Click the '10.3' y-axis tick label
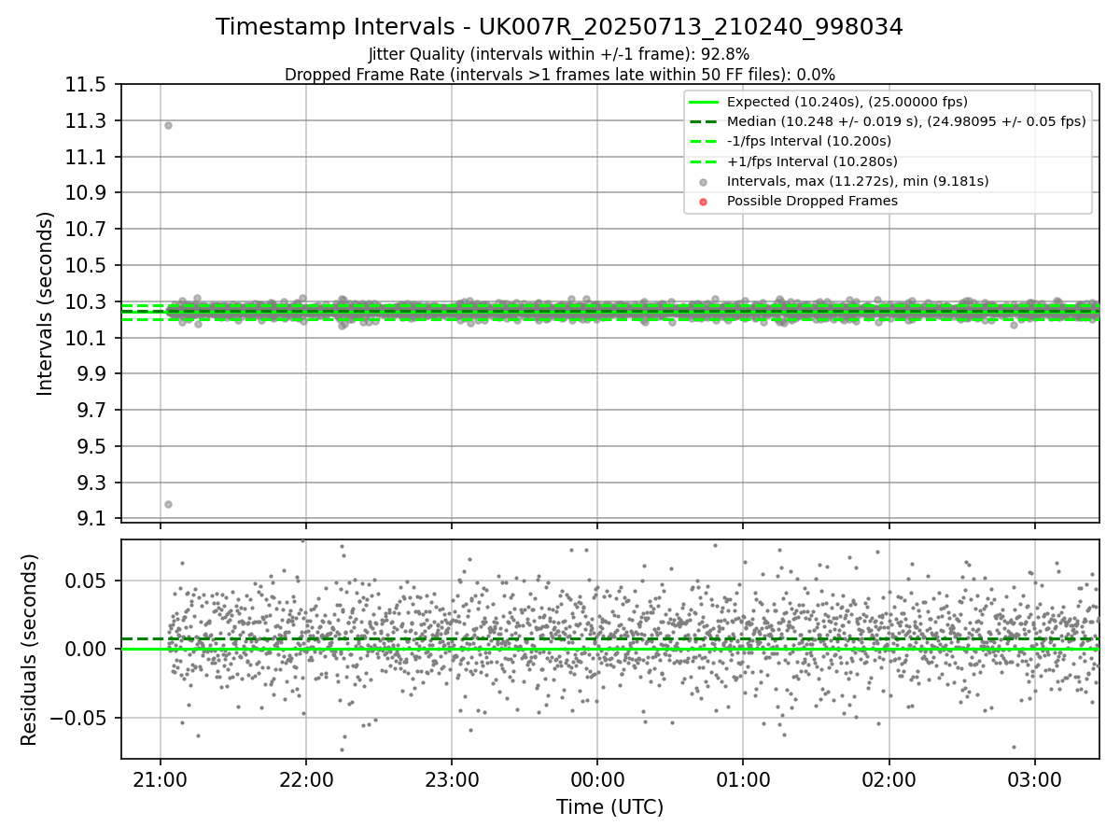This screenshot has width=1120, height=840. tap(84, 302)
